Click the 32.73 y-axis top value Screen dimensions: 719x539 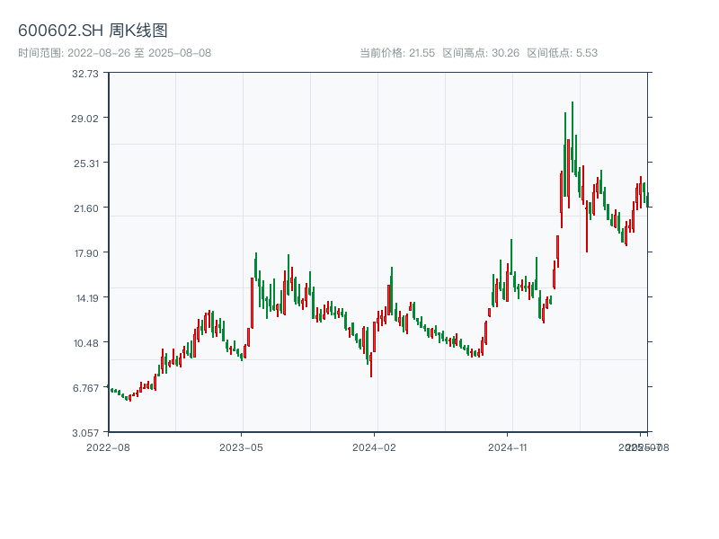(x=85, y=74)
